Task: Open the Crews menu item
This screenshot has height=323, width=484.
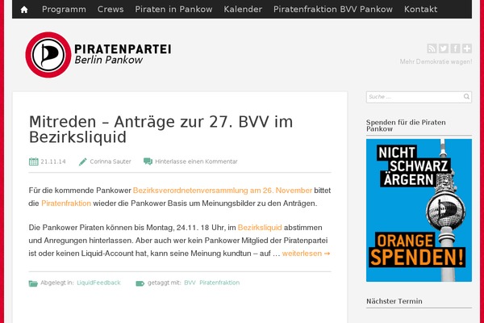Action: (x=111, y=9)
